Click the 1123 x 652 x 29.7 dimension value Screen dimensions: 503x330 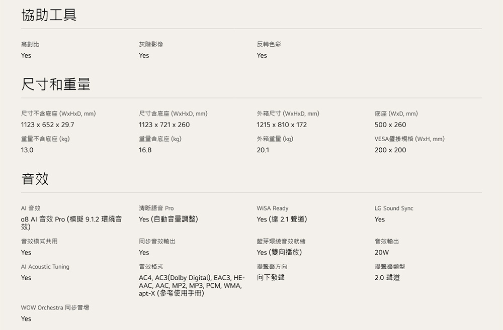pos(47,125)
